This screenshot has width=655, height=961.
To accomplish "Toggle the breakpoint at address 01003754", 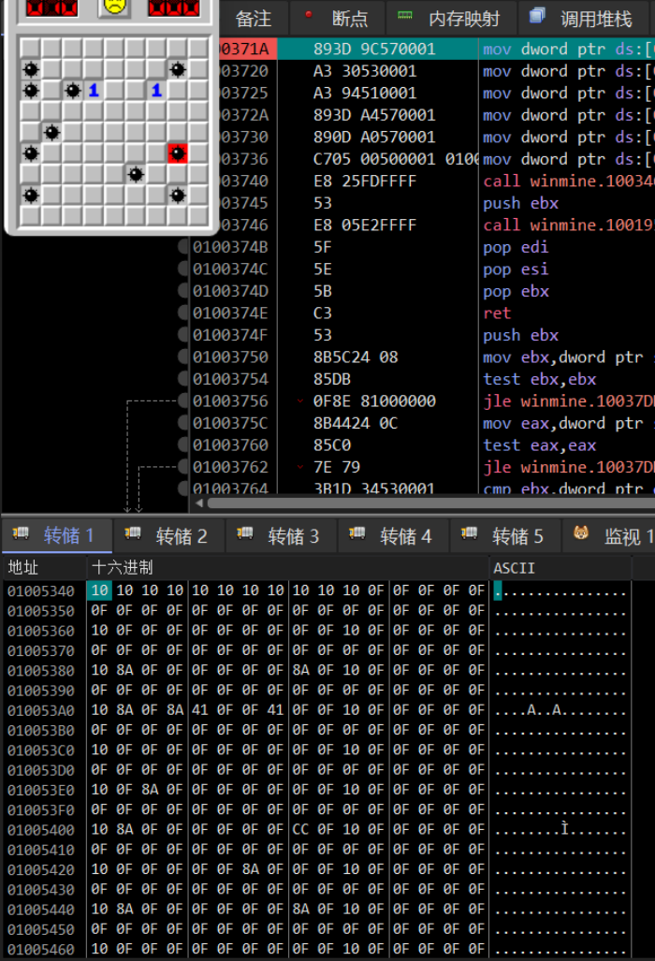I will click(182, 379).
